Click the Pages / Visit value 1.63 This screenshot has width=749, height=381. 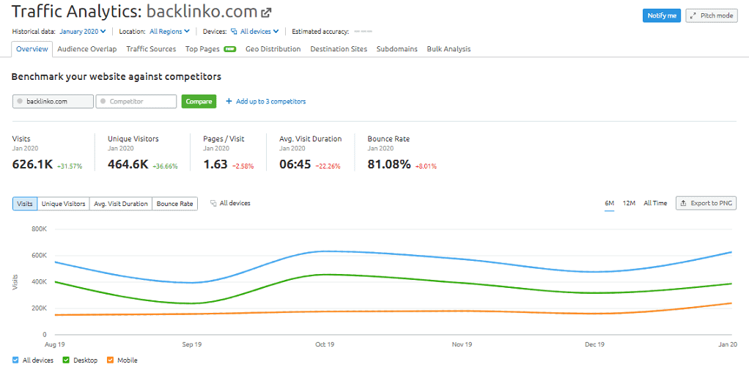215,165
